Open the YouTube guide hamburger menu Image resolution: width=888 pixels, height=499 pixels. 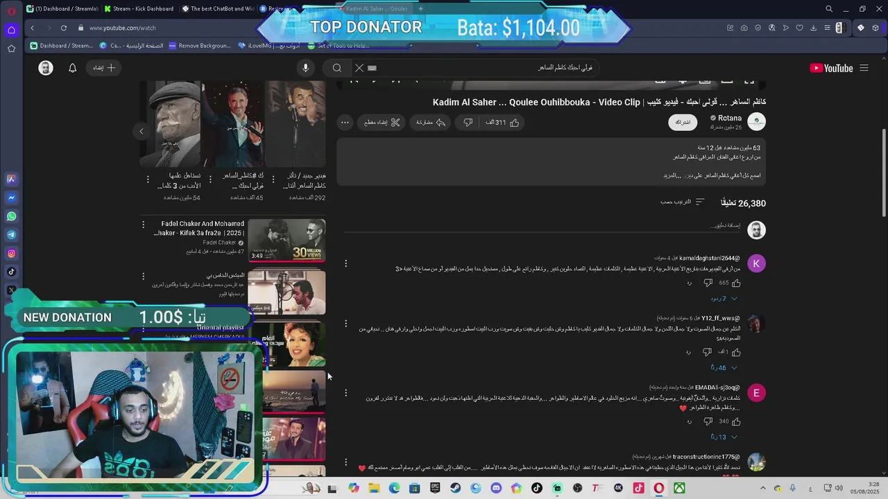[864, 68]
